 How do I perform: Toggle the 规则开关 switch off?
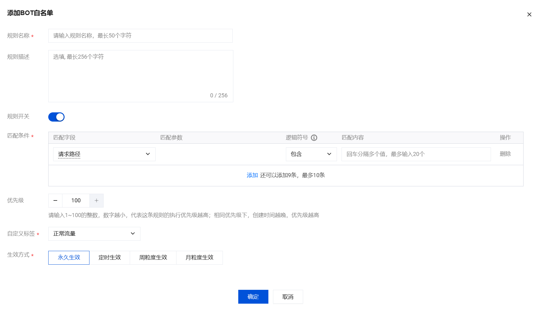point(56,117)
